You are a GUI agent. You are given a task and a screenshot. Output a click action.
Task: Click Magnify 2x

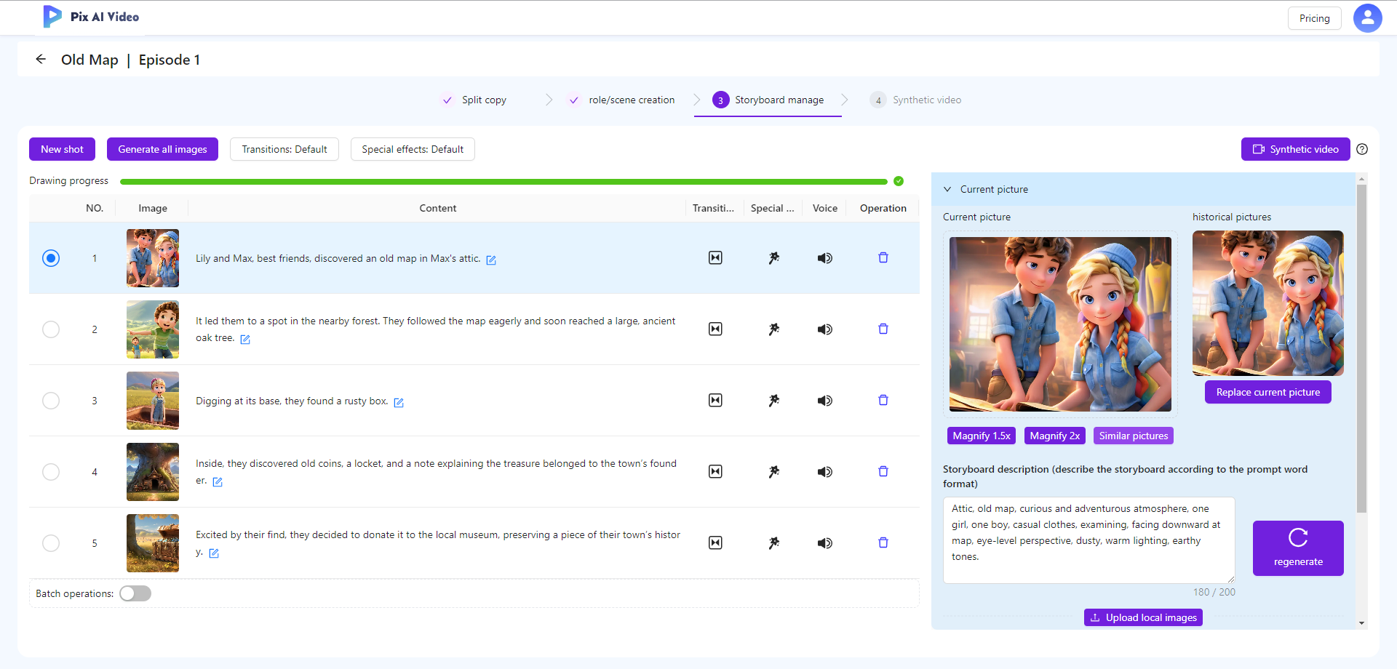coord(1055,436)
